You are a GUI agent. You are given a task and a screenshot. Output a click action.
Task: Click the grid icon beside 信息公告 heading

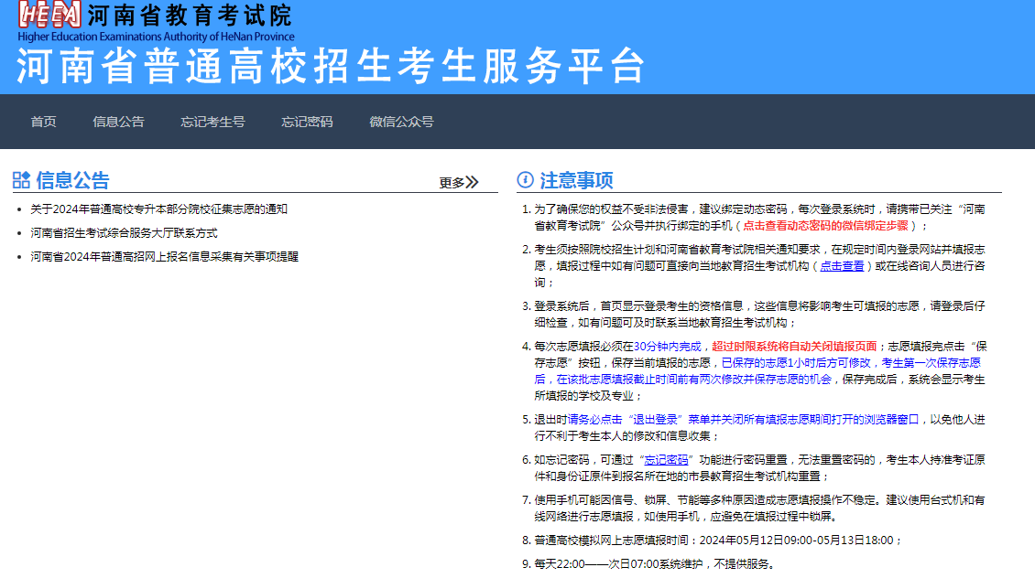pyautogui.click(x=22, y=180)
